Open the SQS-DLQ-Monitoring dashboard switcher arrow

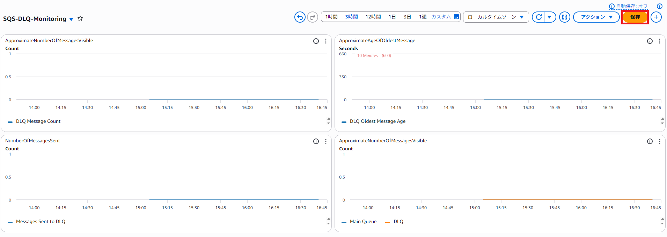pyautogui.click(x=71, y=19)
